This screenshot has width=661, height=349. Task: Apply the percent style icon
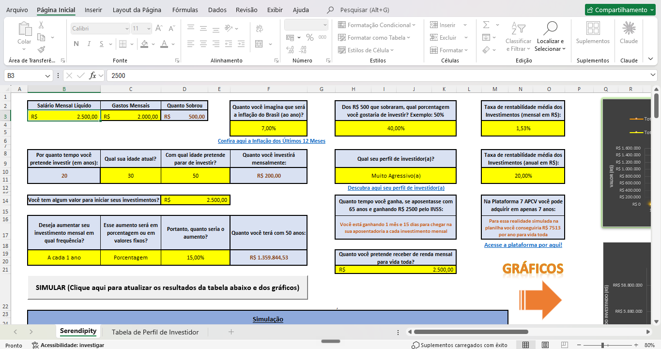tap(309, 37)
